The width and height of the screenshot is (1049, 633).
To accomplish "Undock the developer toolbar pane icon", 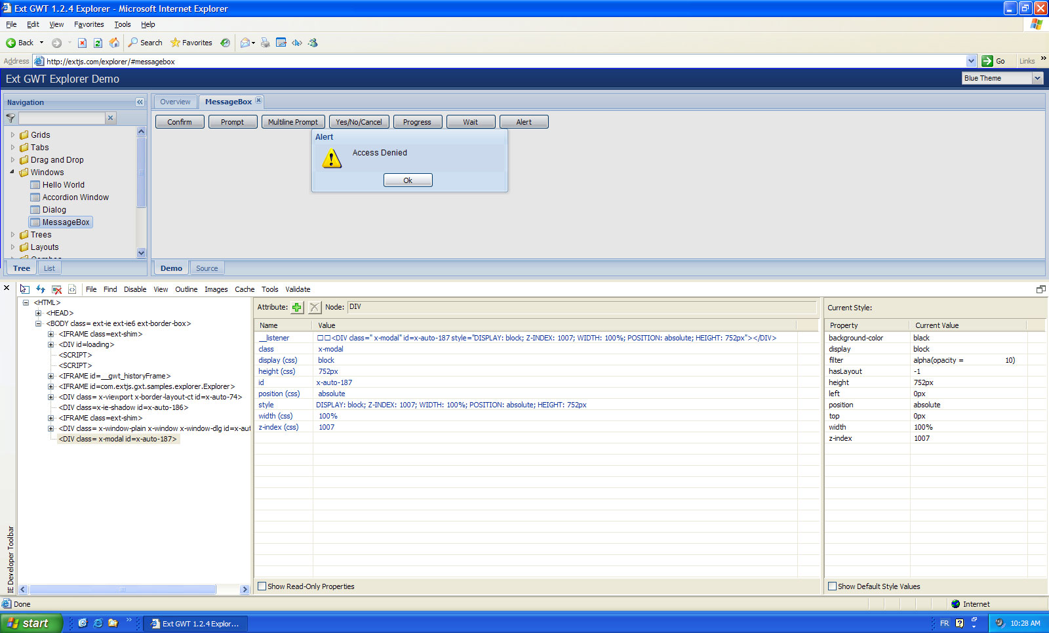I will (1040, 289).
